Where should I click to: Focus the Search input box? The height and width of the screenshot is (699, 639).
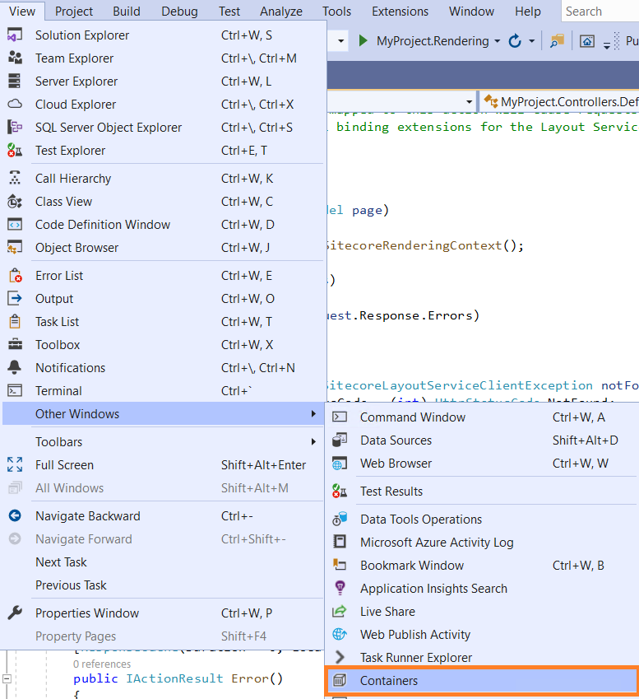600,12
